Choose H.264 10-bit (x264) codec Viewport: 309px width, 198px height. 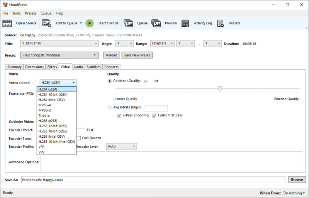click(x=56, y=95)
